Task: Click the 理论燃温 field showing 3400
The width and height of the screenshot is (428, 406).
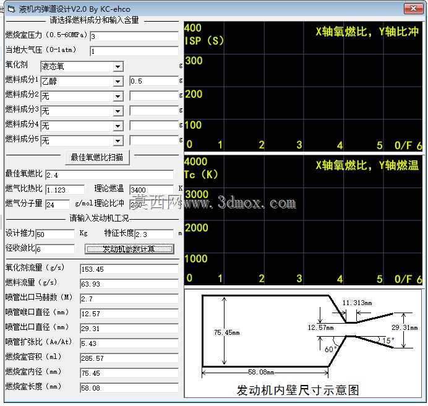Action: (152, 189)
